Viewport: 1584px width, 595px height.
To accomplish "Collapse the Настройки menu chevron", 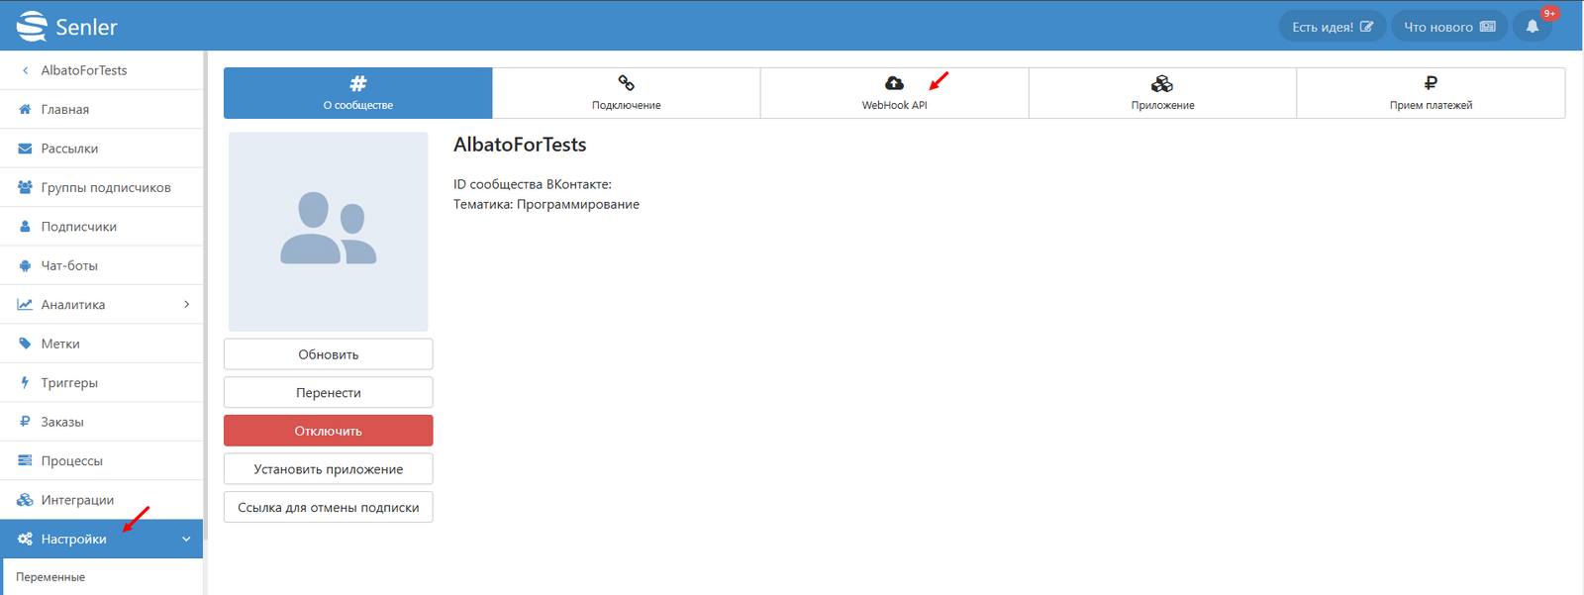I will coord(186,540).
